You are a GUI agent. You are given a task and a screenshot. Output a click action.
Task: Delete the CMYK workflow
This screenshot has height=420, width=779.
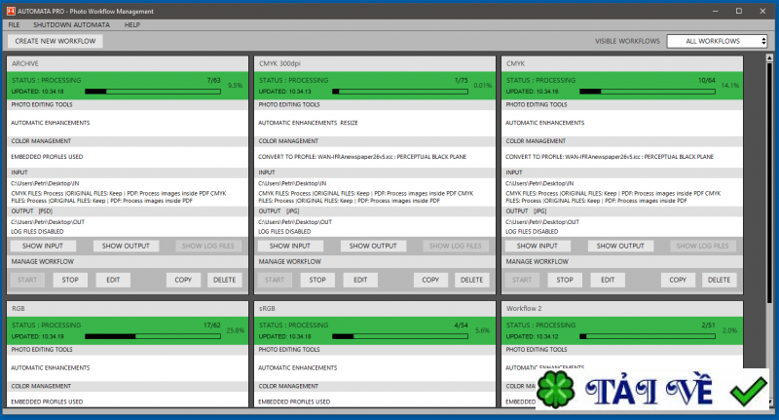pyautogui.click(x=720, y=280)
